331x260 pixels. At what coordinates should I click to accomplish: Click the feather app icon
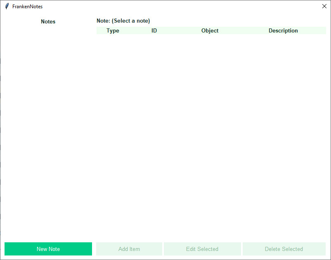click(x=6, y=6)
